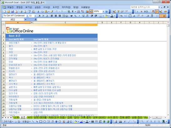Click the '사용 권한' link in row 9

tap(13, 55)
